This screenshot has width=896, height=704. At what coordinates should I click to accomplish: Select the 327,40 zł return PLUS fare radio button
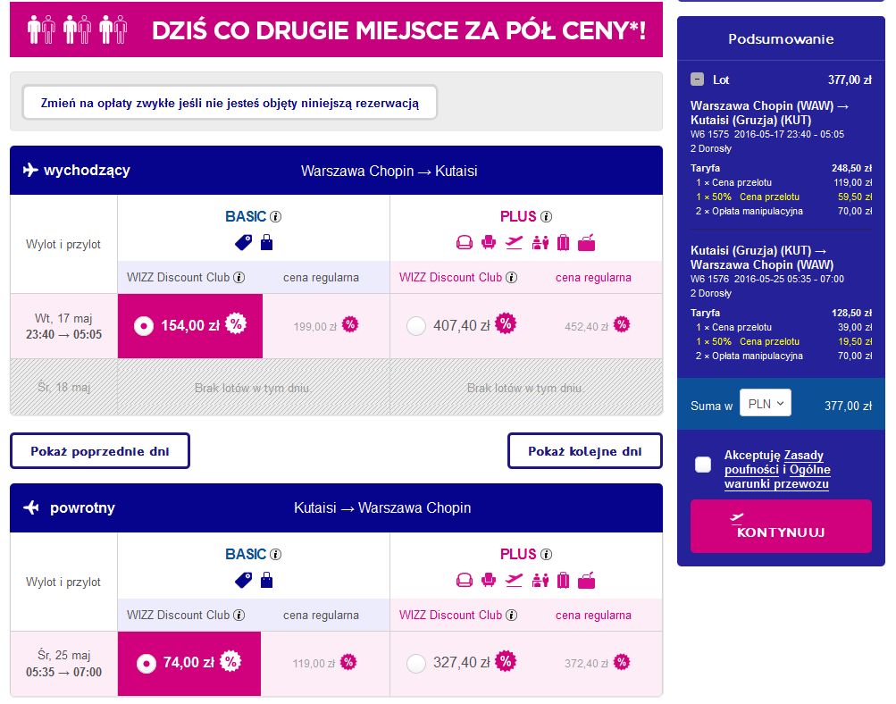pyautogui.click(x=416, y=664)
